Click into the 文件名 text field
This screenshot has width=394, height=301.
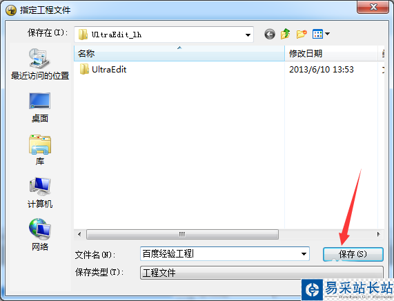tap(220, 254)
